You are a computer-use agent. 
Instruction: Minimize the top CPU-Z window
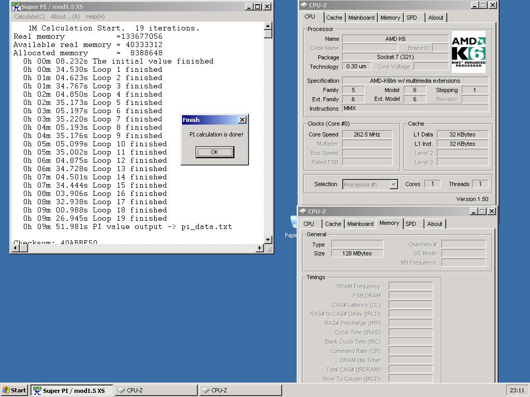pos(475,5)
